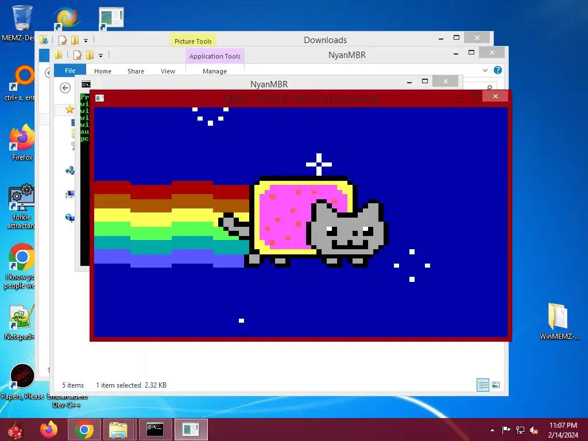This screenshot has width=588, height=441.
Task: Select the window-icon shortcut at desktop top
Action: point(111,18)
